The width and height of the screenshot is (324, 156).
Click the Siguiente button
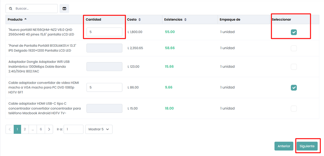click(307, 146)
